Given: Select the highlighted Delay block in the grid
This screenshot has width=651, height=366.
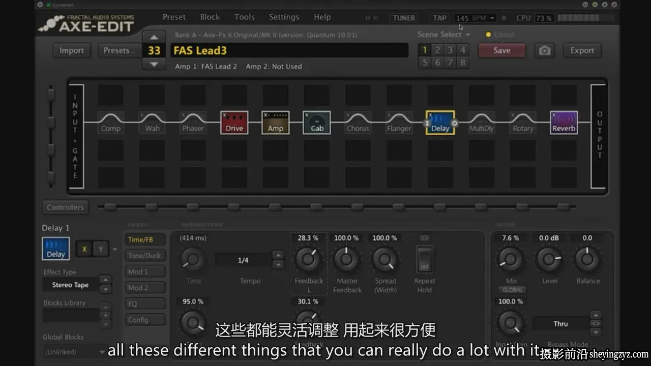Looking at the screenshot, I should pyautogui.click(x=440, y=123).
